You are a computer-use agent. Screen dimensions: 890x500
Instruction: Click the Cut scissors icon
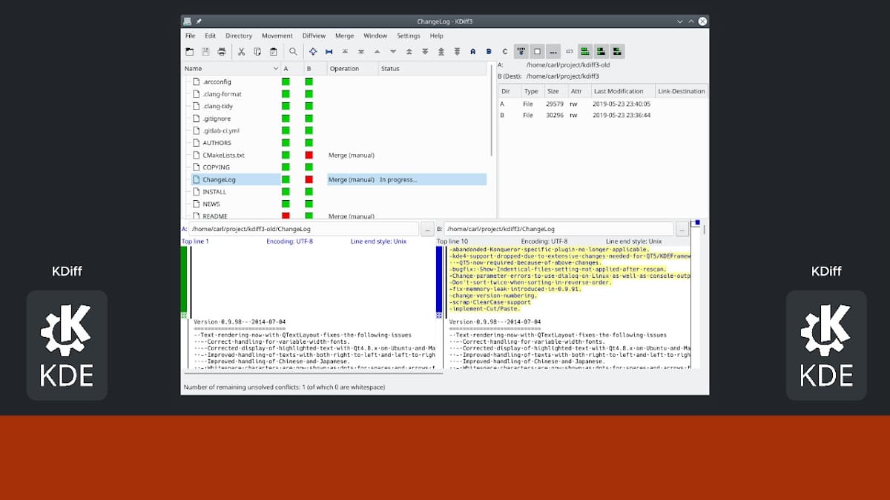coord(241,52)
